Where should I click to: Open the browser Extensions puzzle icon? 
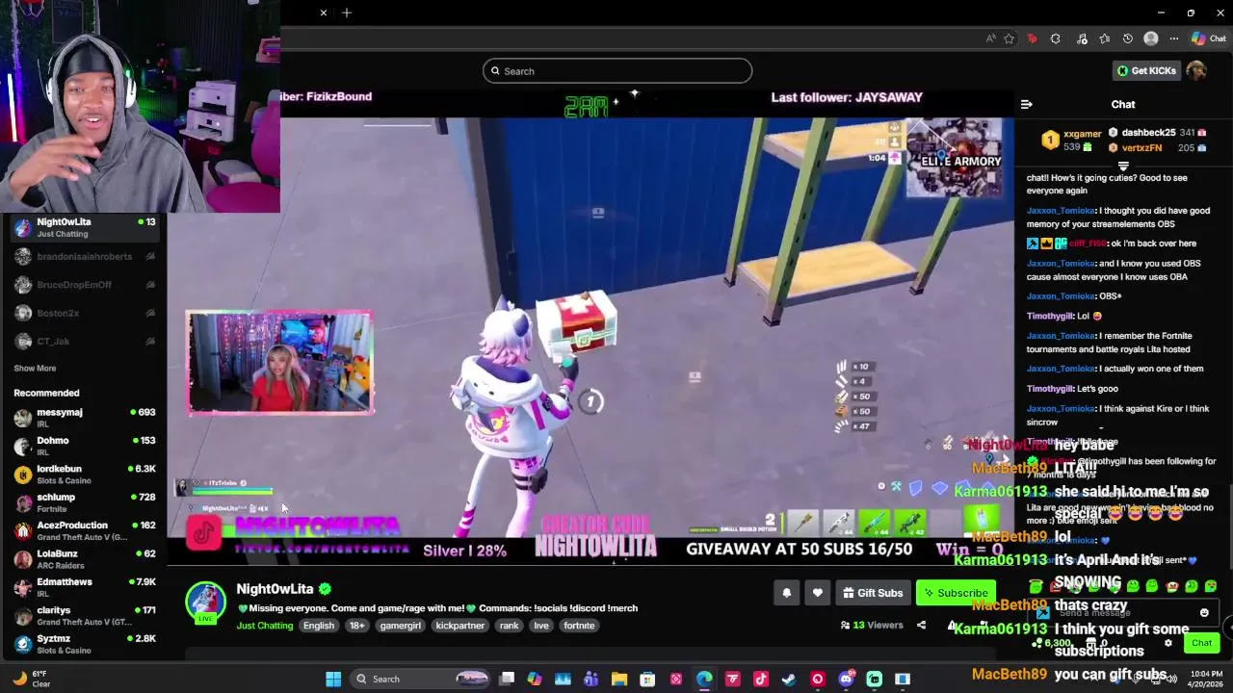pos(1055,38)
